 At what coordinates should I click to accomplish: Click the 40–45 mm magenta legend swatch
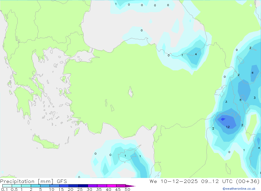coord(111,186)
